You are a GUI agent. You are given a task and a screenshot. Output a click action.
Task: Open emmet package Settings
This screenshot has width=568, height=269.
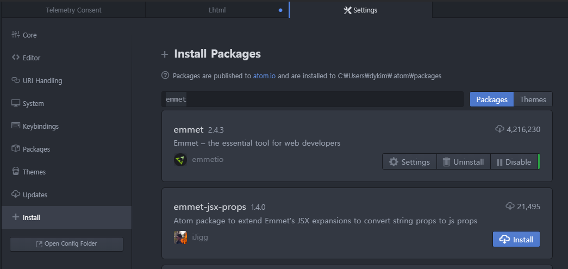410,162
